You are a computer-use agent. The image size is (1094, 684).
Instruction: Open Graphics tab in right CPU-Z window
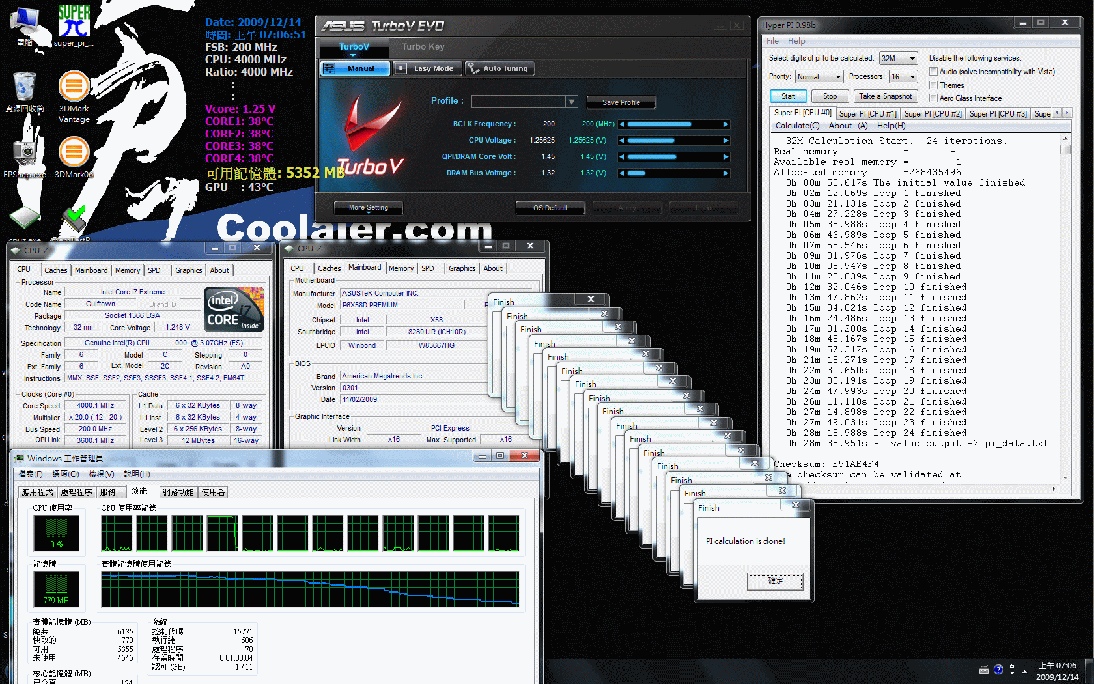click(x=462, y=268)
